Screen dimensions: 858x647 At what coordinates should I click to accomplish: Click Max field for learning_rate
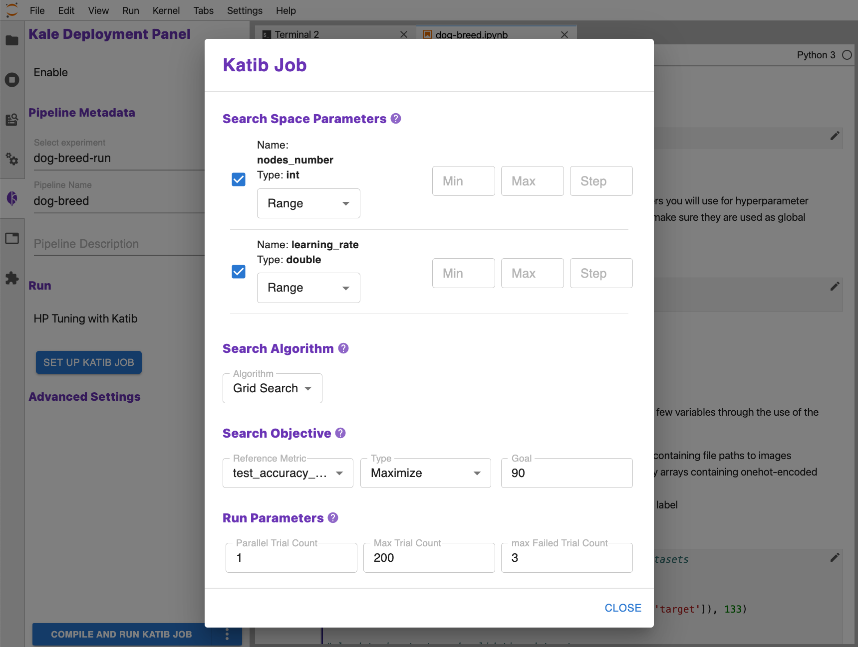click(x=533, y=273)
